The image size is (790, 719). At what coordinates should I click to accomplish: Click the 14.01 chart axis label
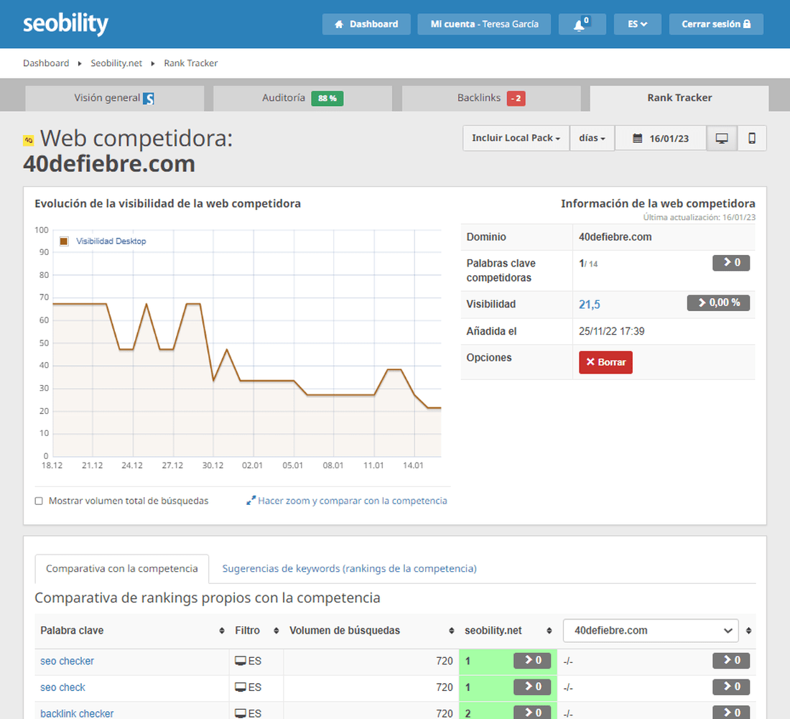pos(413,465)
